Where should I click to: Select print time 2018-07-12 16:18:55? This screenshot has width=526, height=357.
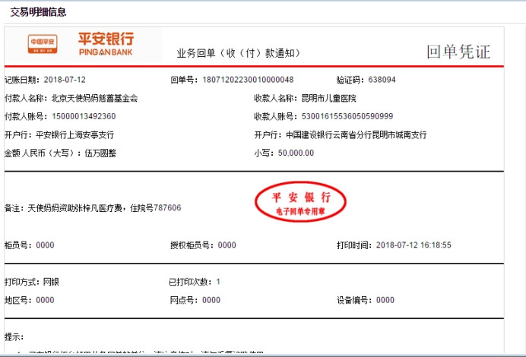tap(414, 245)
